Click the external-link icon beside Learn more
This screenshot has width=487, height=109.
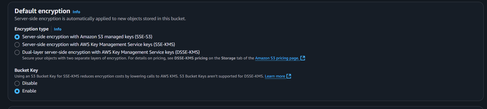(289, 76)
